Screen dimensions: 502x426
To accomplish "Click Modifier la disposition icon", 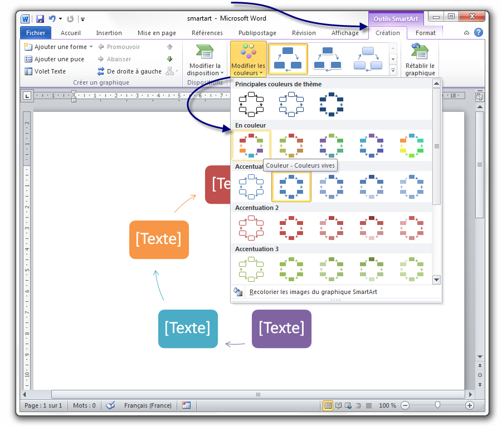I will (x=204, y=52).
